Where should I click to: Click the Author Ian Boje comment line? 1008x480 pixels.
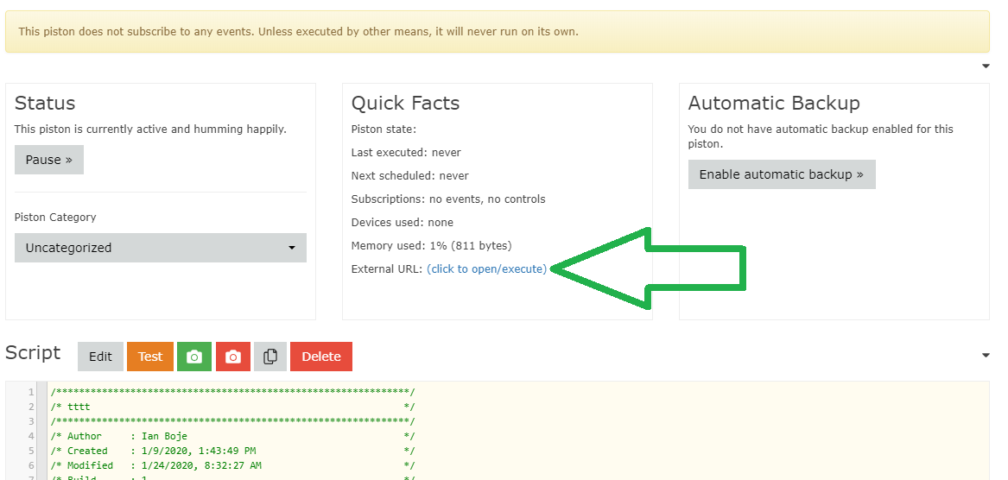(x=232, y=436)
